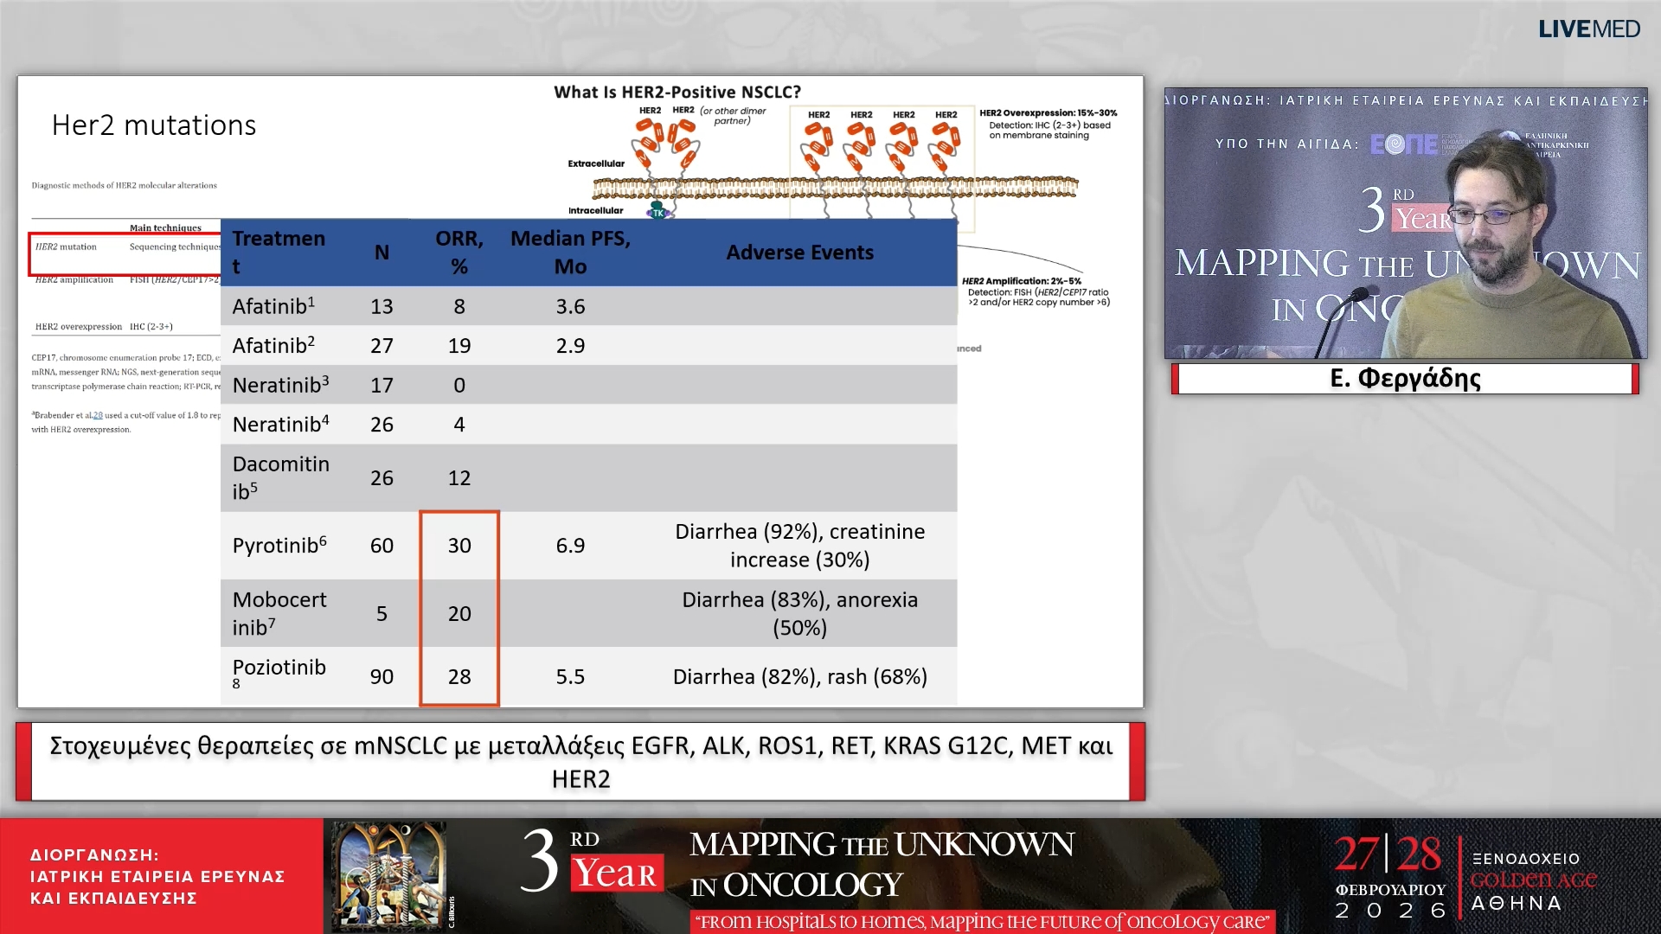Click the Adverse Events column header
The image size is (1661, 934).
(x=799, y=253)
